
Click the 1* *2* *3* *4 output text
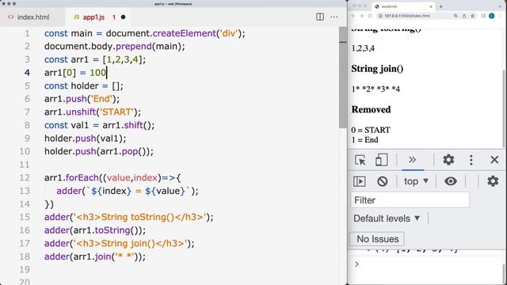coord(375,89)
